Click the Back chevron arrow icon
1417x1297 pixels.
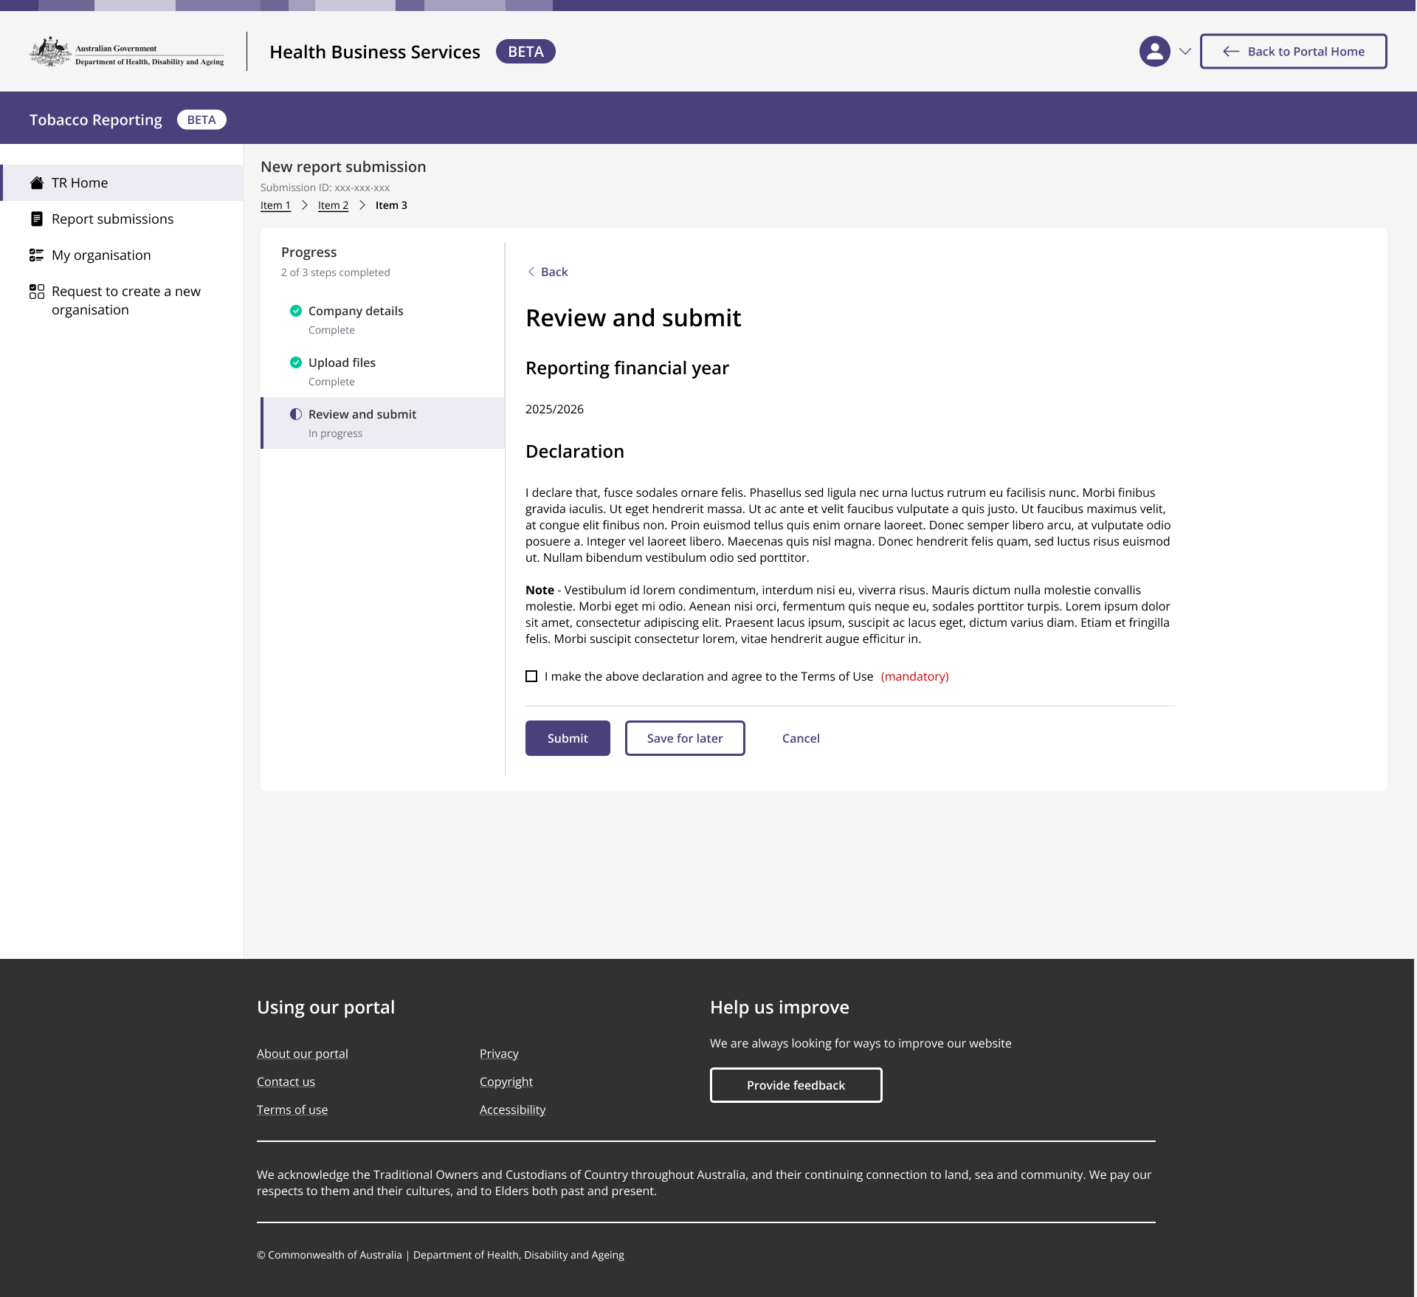click(x=531, y=272)
